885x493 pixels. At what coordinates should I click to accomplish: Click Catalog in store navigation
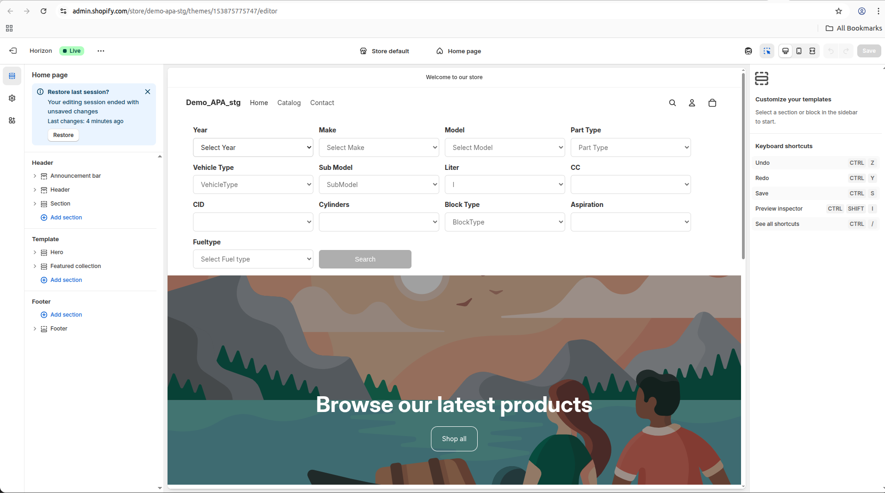(289, 103)
